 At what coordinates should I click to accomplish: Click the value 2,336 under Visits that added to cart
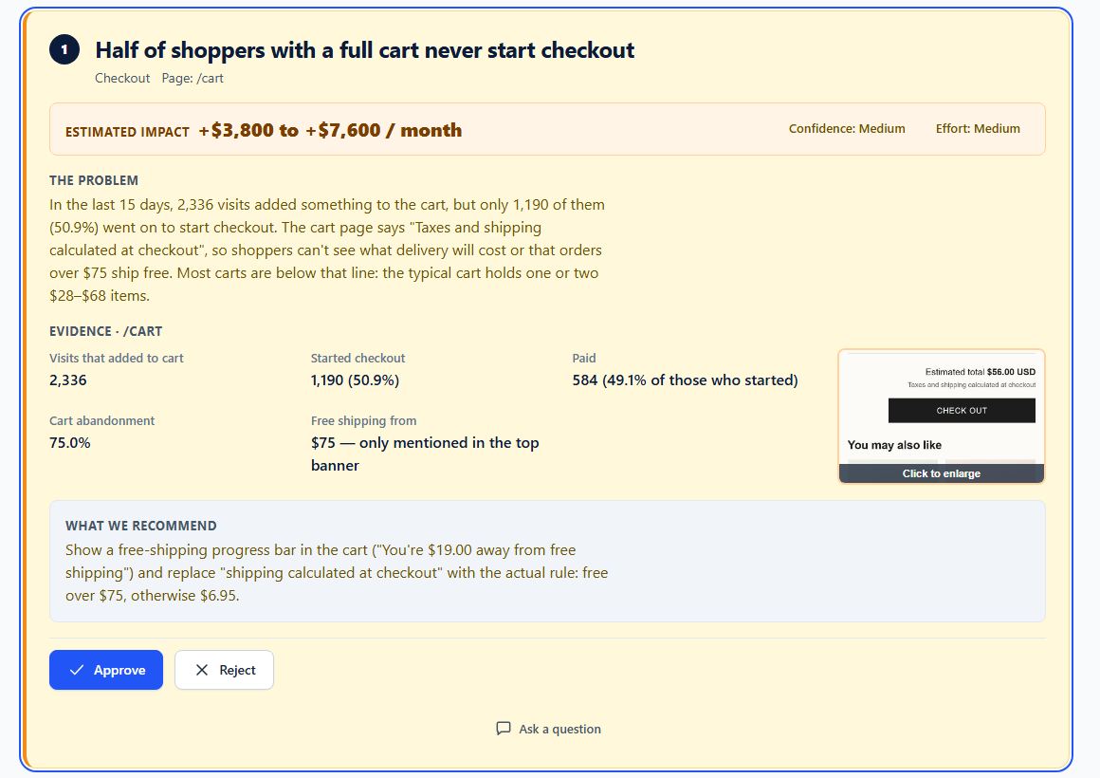coord(68,380)
